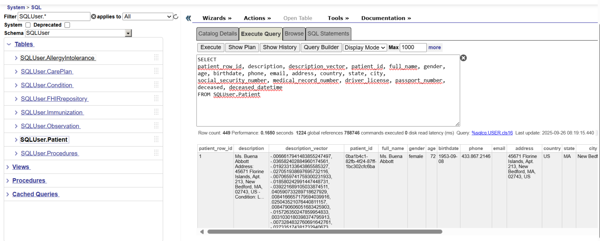Viewport: 600px width, 241px height.
Task: Click drag handle icon for SQLUser.AllergyIntolerance
Action: (x=156, y=57)
